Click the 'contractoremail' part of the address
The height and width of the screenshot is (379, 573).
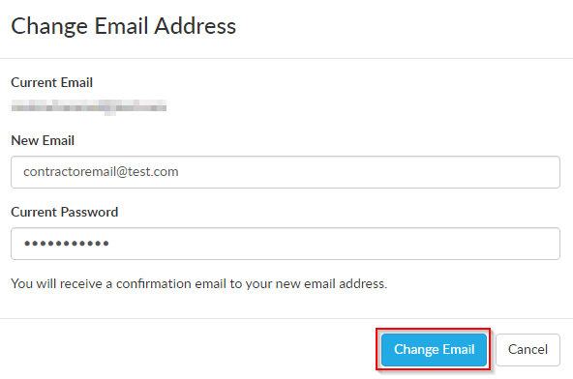click(70, 171)
